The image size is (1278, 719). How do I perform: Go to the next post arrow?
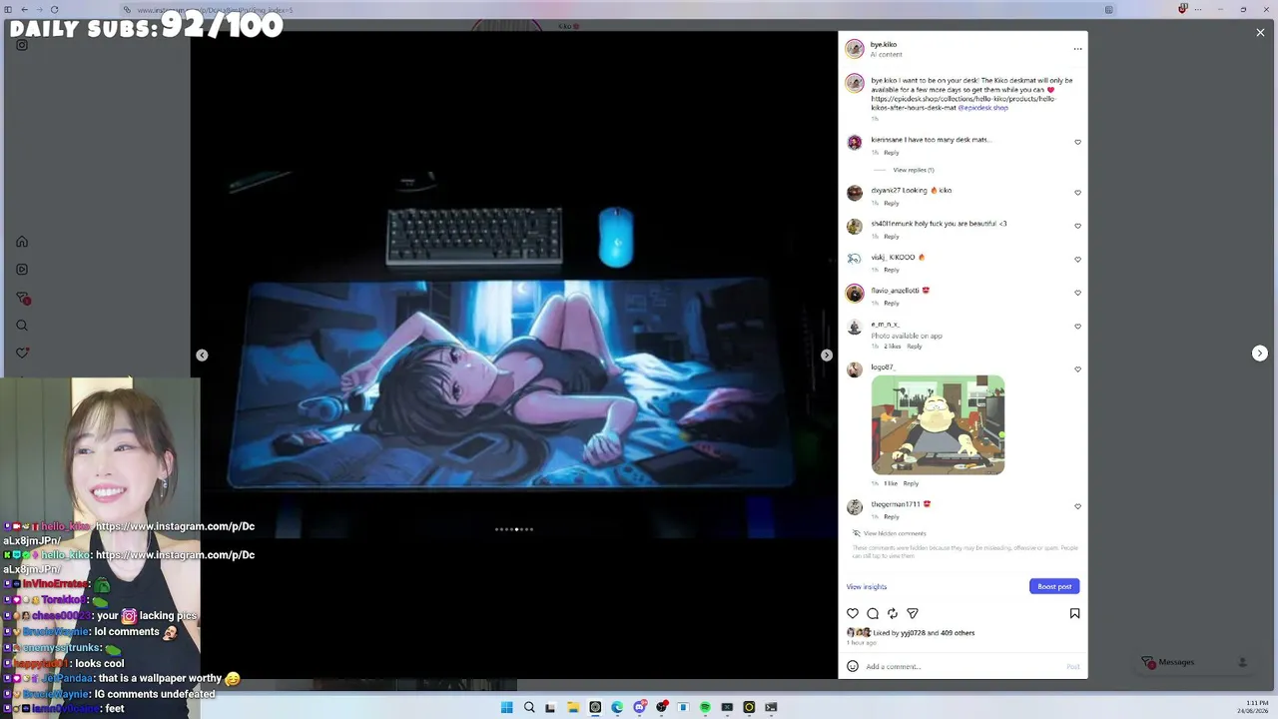pos(1260,354)
